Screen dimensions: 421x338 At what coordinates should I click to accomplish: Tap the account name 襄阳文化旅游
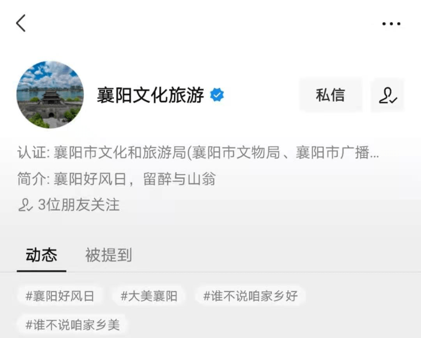click(150, 95)
